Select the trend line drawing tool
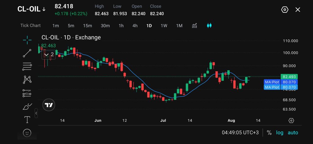 pos(27,53)
